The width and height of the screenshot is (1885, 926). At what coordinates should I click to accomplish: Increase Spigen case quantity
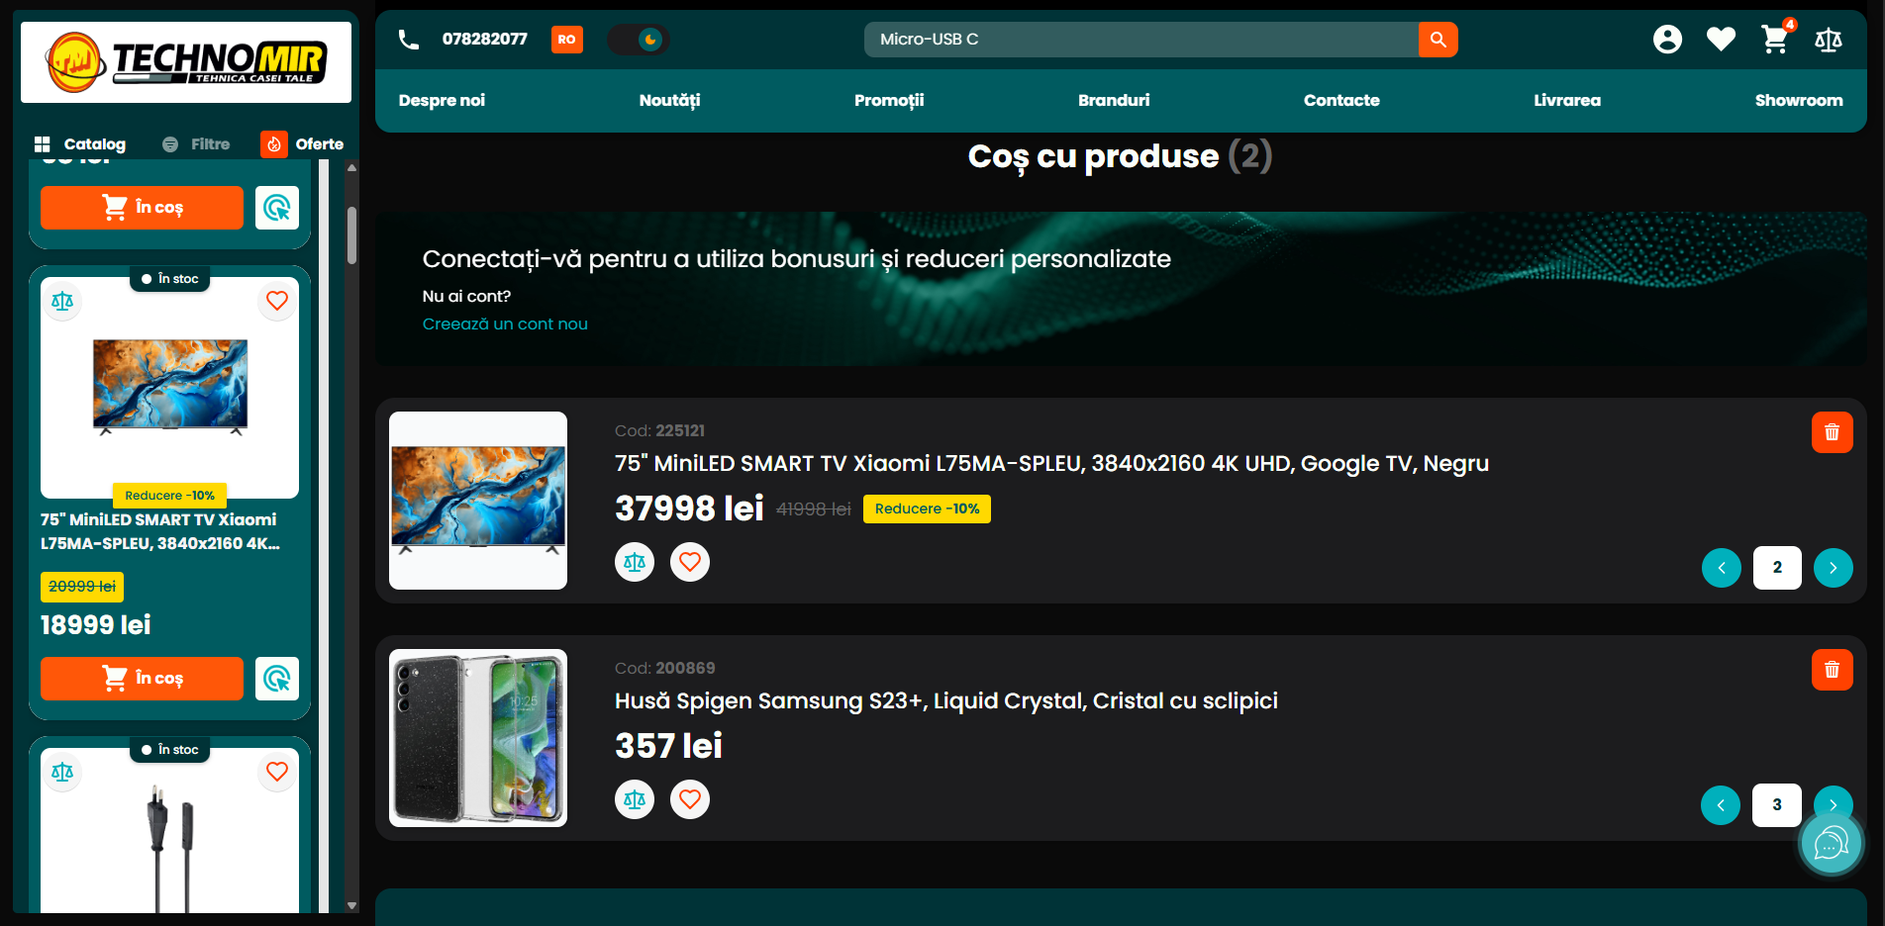click(1834, 799)
